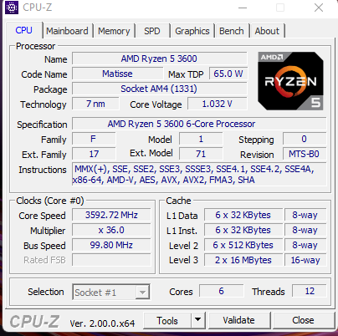Image resolution: width=338 pixels, height=336 pixels.
Task: Click the Specification text field
Action: [x=199, y=124]
